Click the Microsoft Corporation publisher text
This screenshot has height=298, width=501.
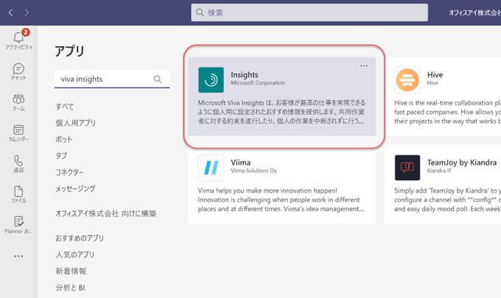[x=258, y=83]
